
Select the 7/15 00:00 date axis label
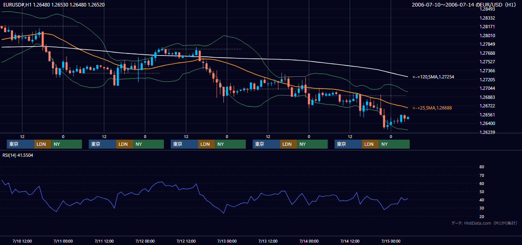tap(391, 241)
